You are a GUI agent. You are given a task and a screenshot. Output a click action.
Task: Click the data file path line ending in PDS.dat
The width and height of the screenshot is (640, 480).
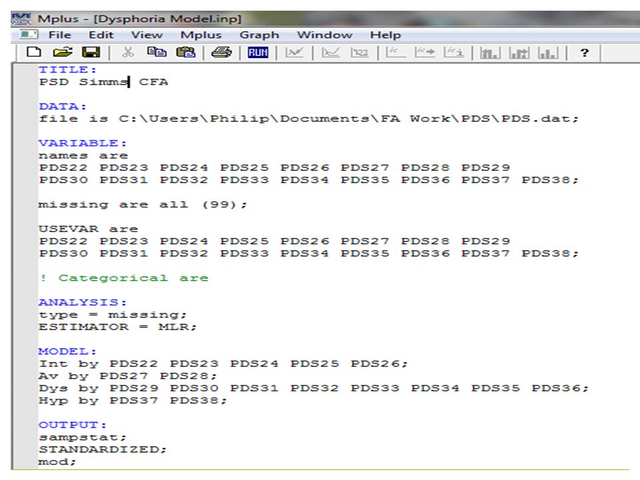point(309,119)
